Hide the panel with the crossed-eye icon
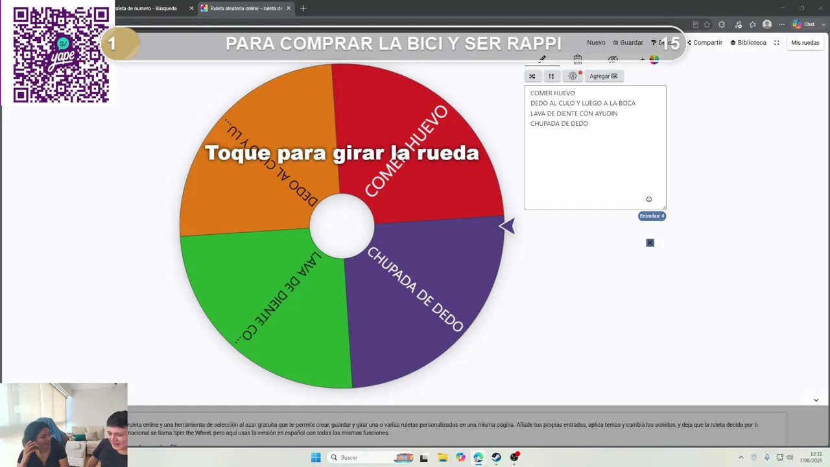830x467 pixels. pyautogui.click(x=613, y=59)
